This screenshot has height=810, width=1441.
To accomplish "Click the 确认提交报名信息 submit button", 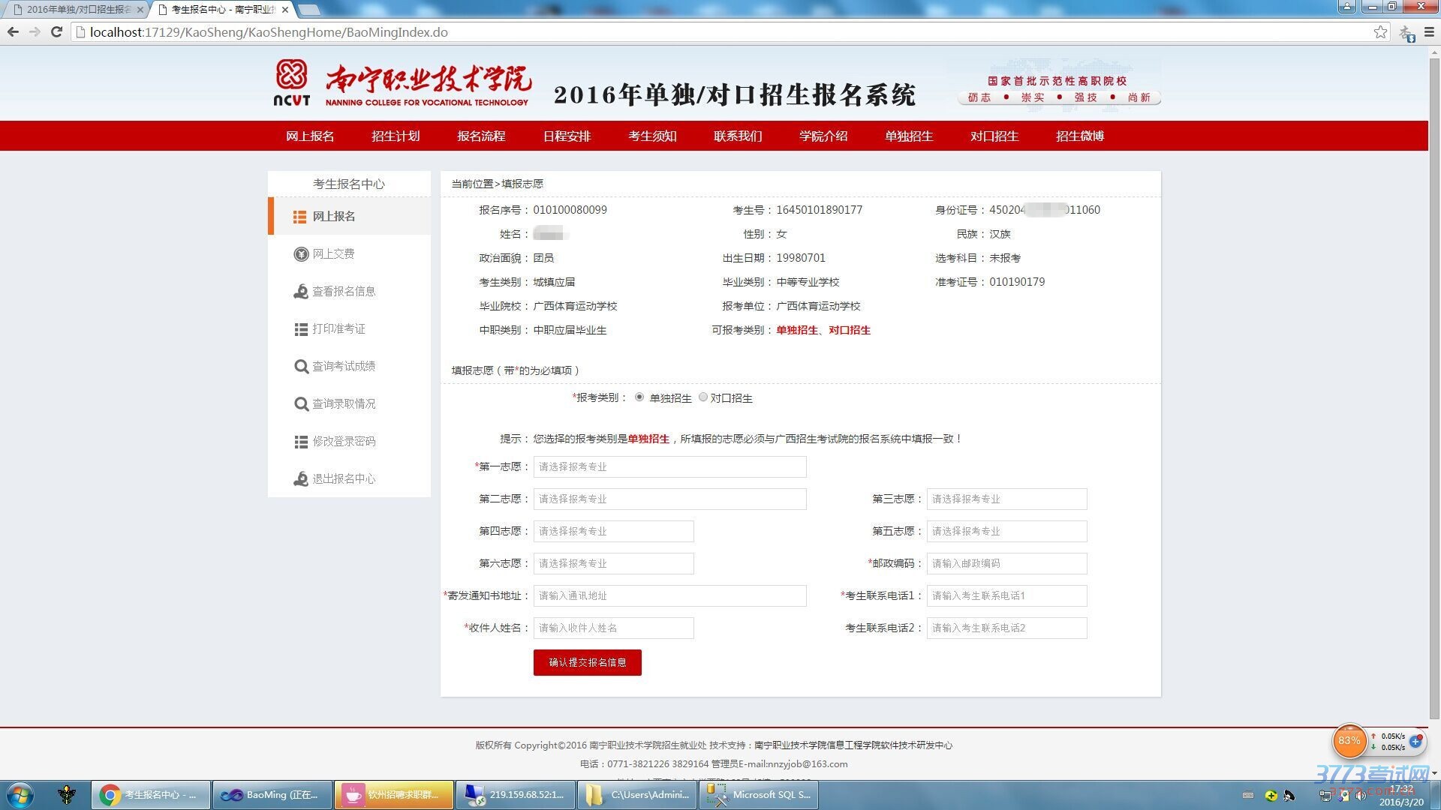I will (x=587, y=662).
